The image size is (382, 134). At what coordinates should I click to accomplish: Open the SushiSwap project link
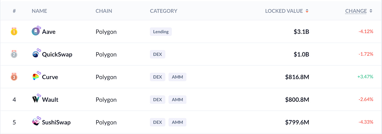pyautogui.click(x=56, y=122)
